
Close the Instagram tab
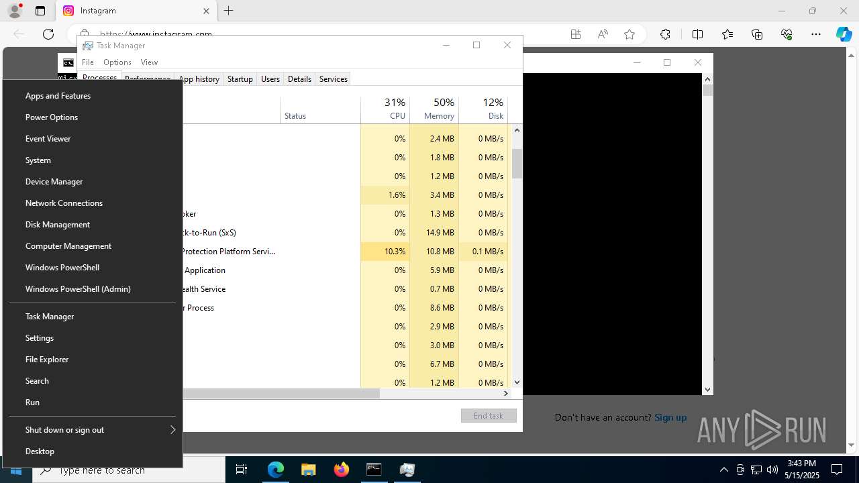[206, 11]
